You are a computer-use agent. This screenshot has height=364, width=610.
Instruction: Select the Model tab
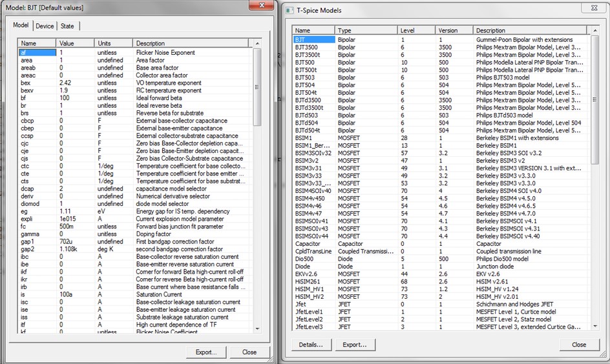pos(21,25)
